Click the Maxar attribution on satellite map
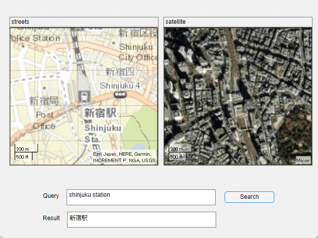Image resolution: width=318 pixels, height=238 pixels. click(x=303, y=161)
